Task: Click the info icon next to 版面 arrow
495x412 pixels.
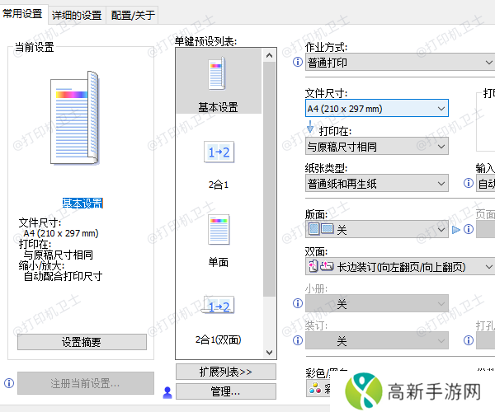Action: (469, 229)
